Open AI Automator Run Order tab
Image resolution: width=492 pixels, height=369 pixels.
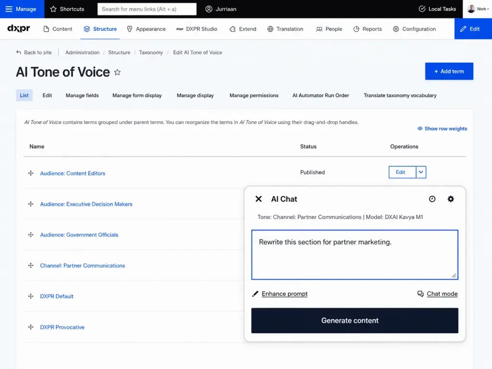click(x=320, y=96)
